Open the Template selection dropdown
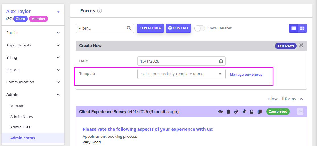Image resolution: width=317 pixels, height=146 pixels. 181,74
